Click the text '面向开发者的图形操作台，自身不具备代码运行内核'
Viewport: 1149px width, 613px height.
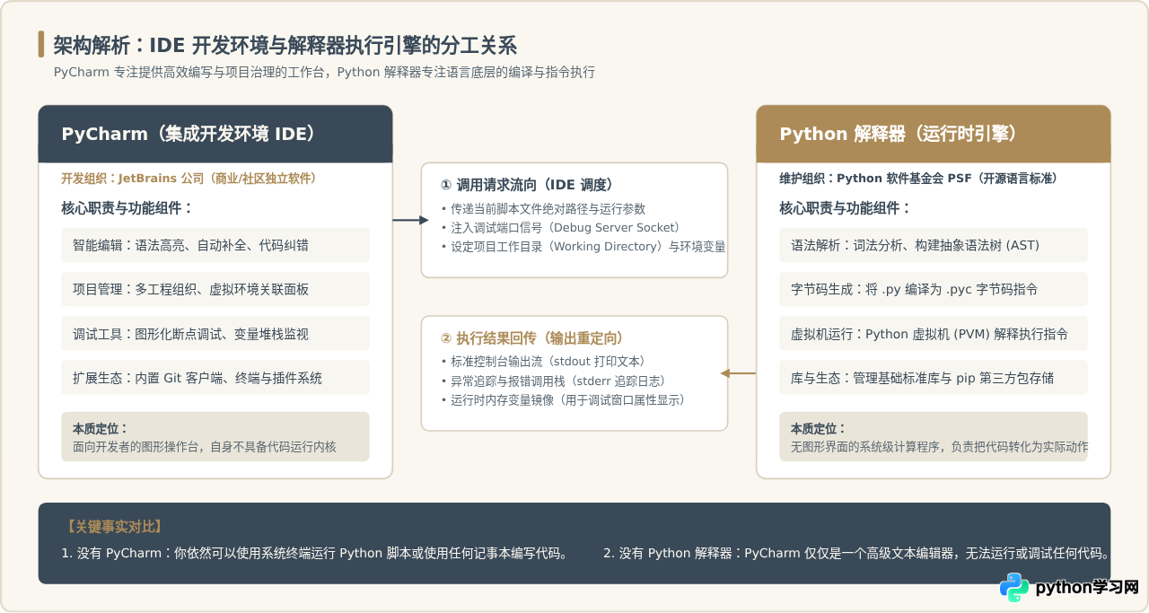205,446
